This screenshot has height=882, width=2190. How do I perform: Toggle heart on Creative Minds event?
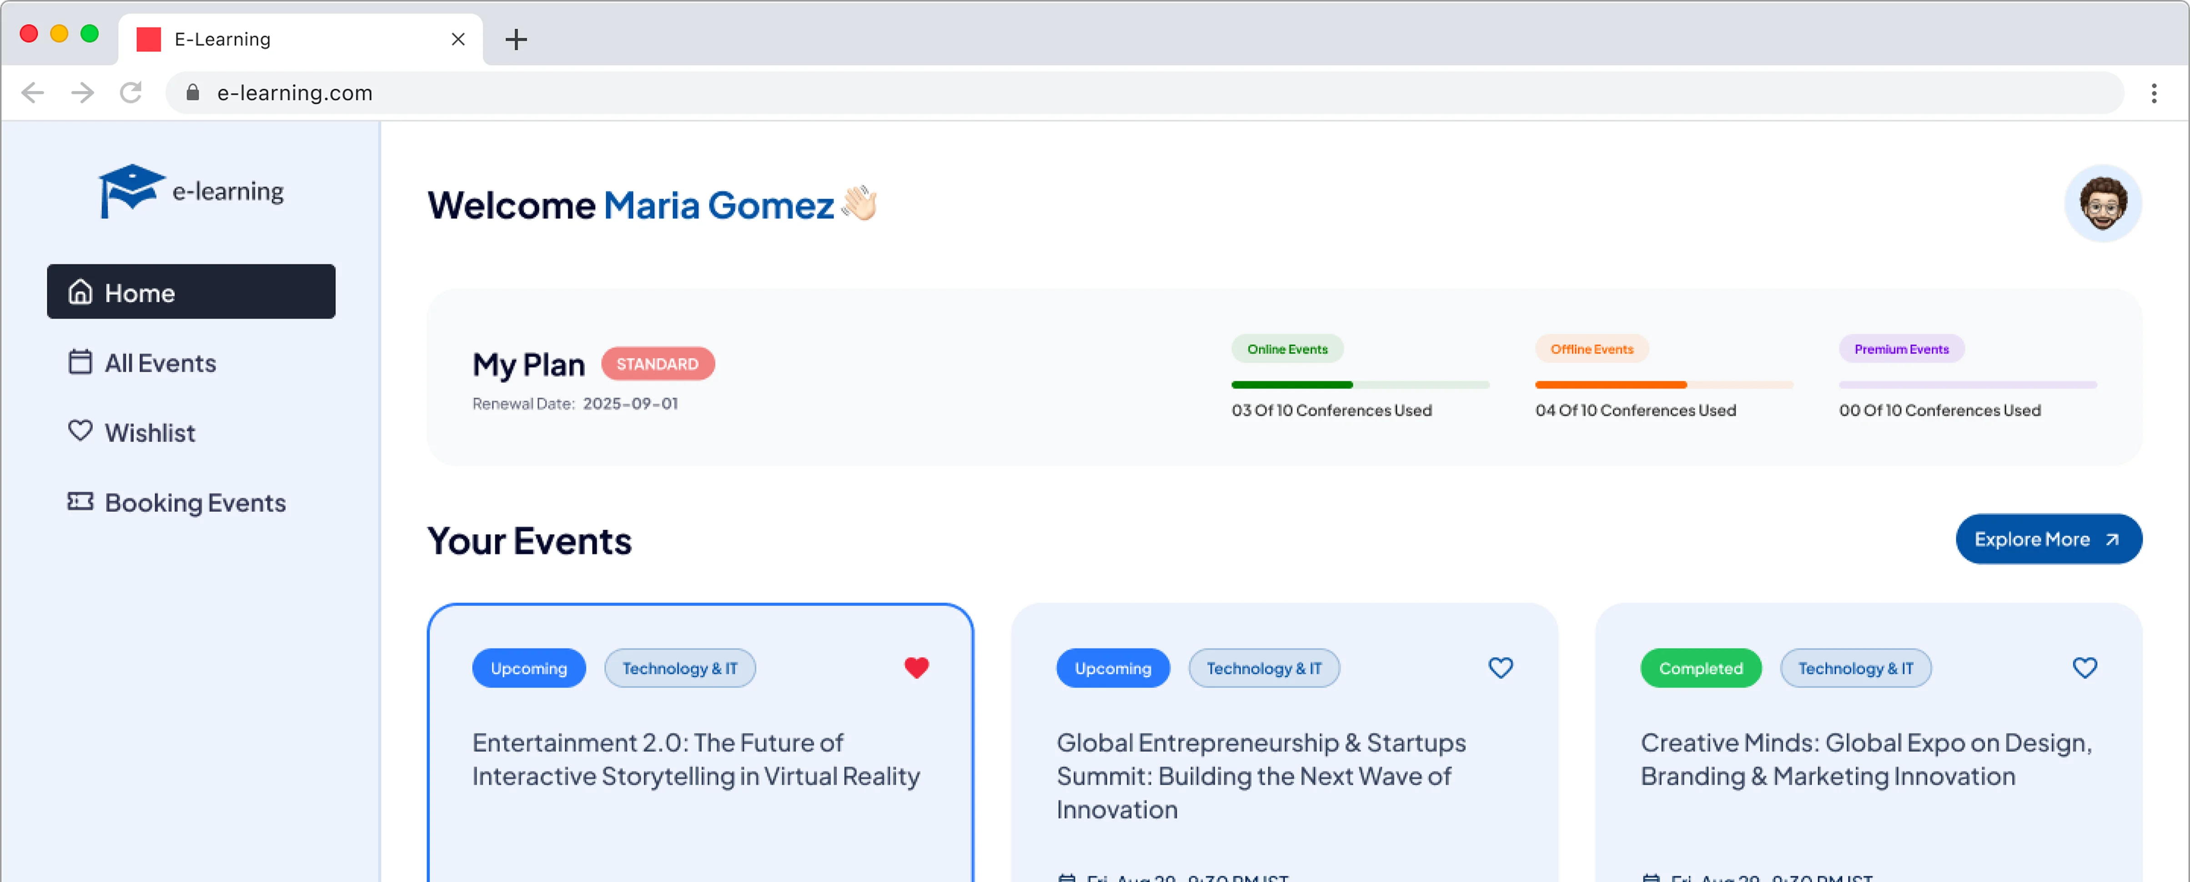tap(2084, 668)
